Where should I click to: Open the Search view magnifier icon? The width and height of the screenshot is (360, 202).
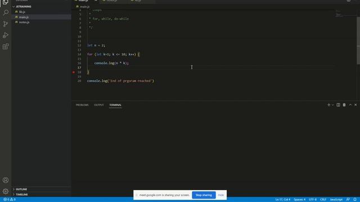pyautogui.click(x=6, y=12)
